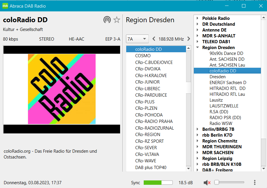The width and height of the screenshot is (267, 188).
Task: Expand the Berlin/BRBG 7B ensemble
Action: pyautogui.click(x=197, y=129)
